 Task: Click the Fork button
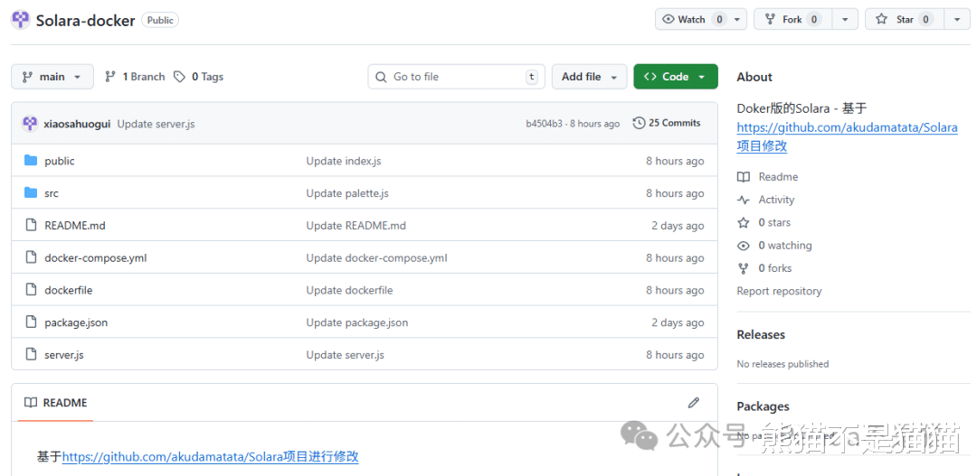pos(792,19)
